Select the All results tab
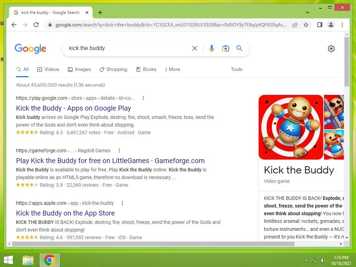The width and height of the screenshot is (356, 267). 22,70
